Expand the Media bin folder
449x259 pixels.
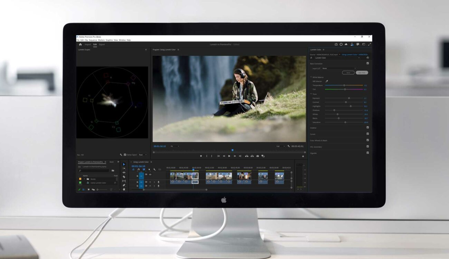point(84,179)
